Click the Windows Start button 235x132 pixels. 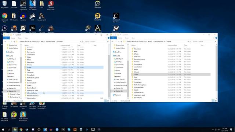pyautogui.click(x=3, y=129)
